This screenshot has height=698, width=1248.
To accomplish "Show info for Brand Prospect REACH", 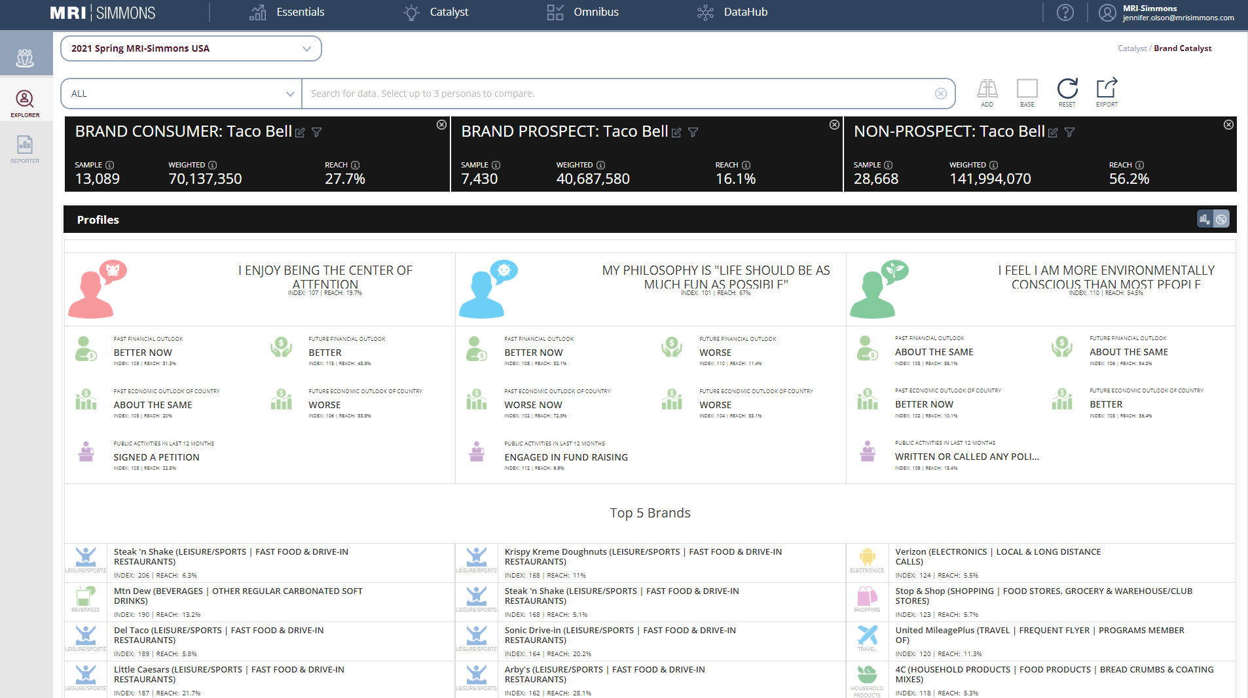I will click(746, 165).
